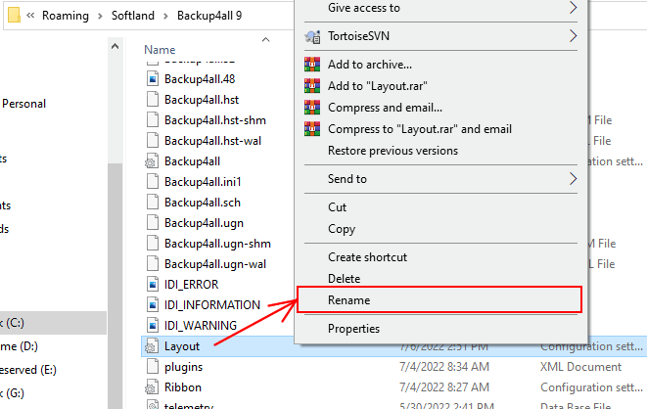Click the Ribbon configuration file icon
Image resolution: width=647 pixels, height=409 pixels.
pyautogui.click(x=152, y=387)
